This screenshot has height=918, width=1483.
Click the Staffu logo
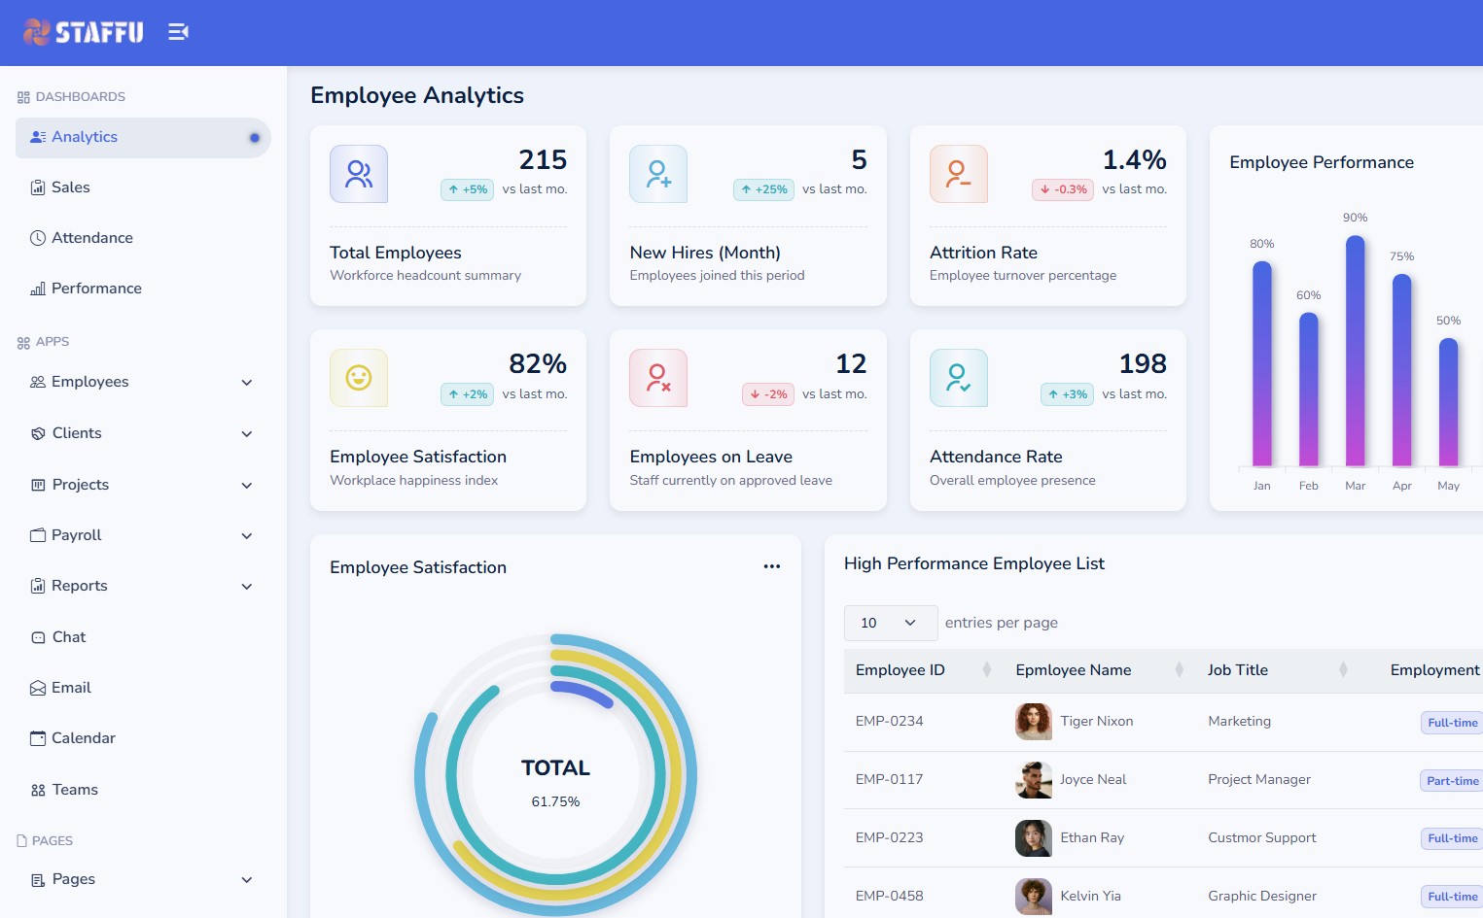tap(84, 32)
